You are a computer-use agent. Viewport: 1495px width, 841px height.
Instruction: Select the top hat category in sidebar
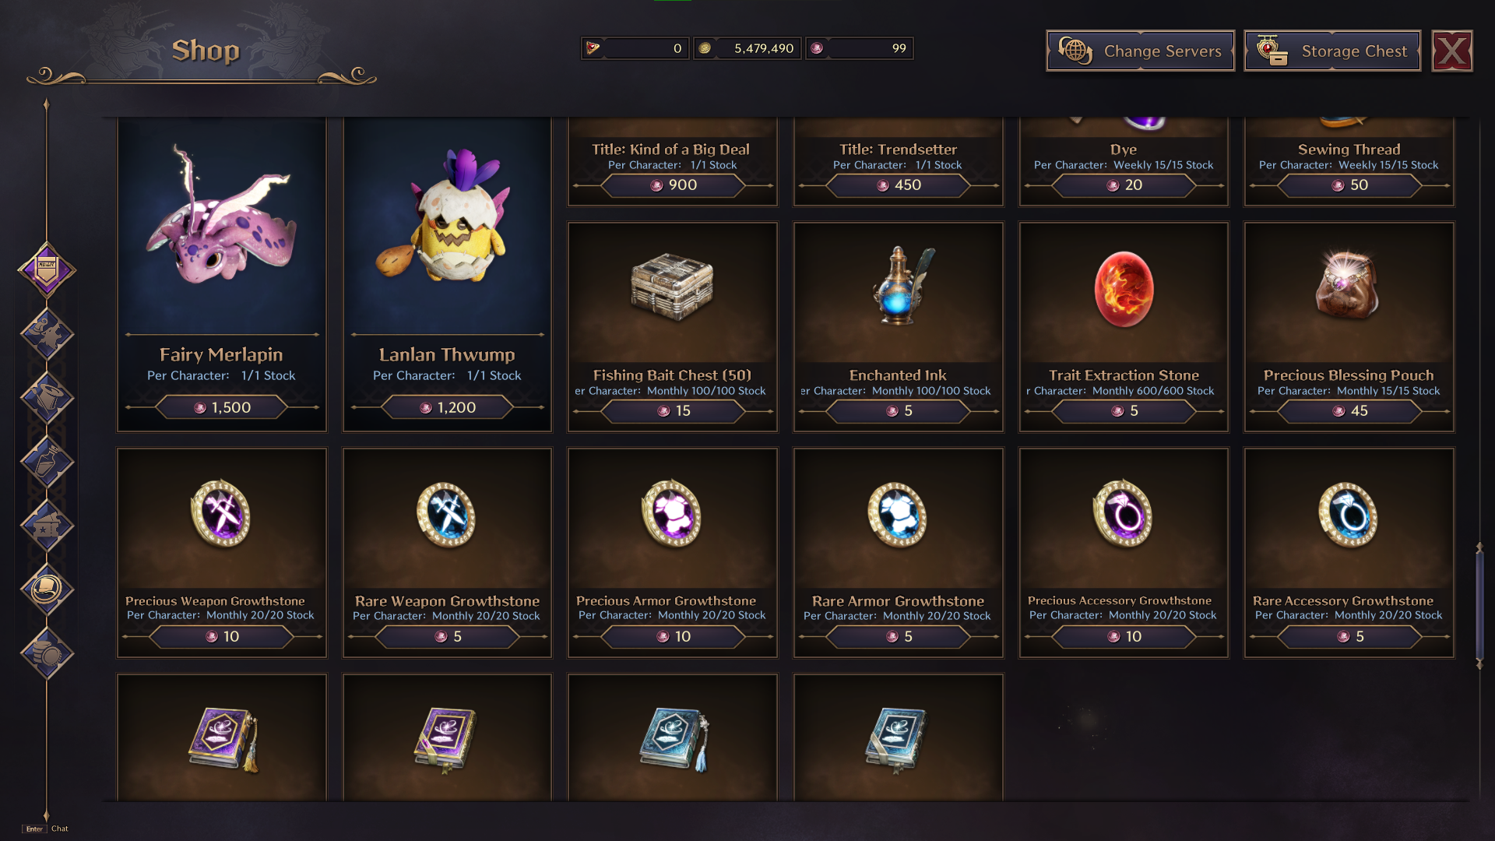coord(47,398)
